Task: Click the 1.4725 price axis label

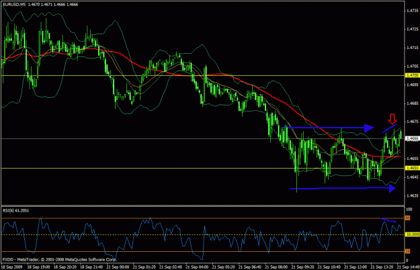Action: pos(413,29)
